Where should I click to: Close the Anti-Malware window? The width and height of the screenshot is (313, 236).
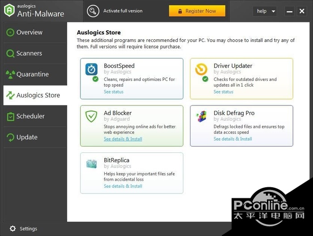302,11
